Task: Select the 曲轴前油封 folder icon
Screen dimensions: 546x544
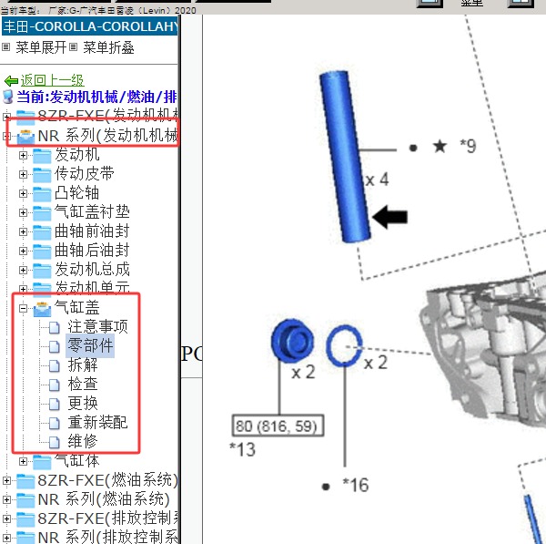Action: click(x=42, y=232)
